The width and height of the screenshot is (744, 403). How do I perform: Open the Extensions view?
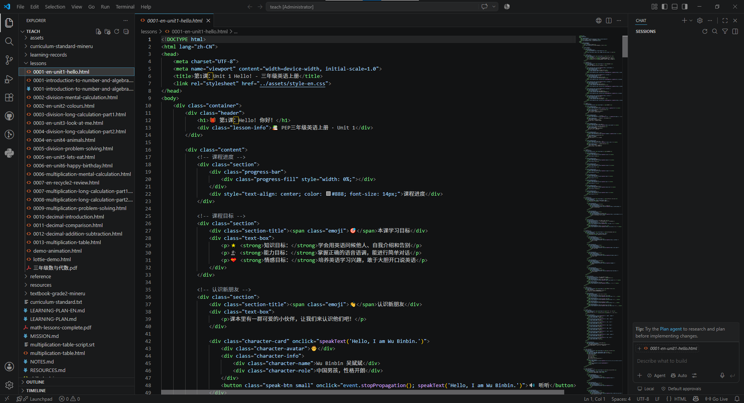coord(9,97)
